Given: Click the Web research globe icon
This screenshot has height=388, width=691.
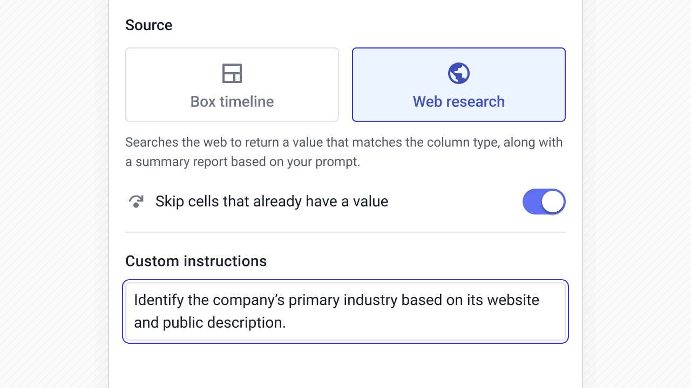Looking at the screenshot, I should pyautogui.click(x=459, y=73).
